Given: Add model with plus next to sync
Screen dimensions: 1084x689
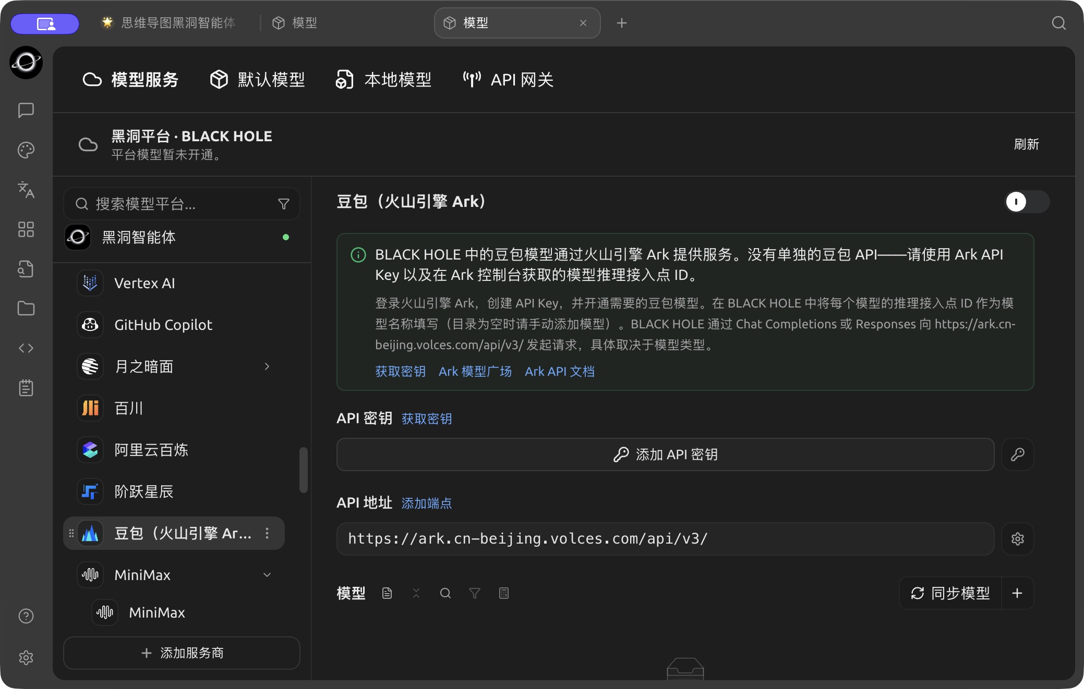Looking at the screenshot, I should point(1017,593).
